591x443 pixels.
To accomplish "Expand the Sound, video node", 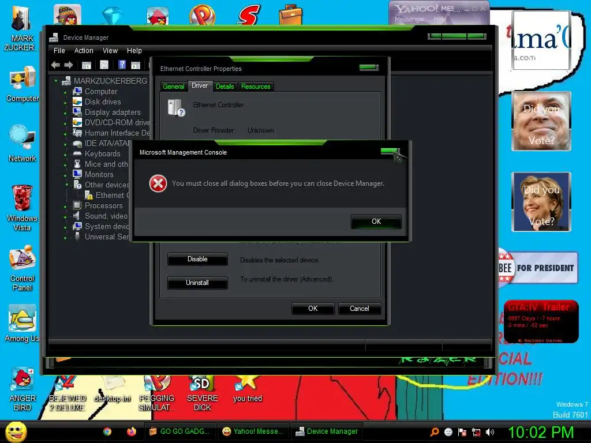I will (x=65, y=217).
